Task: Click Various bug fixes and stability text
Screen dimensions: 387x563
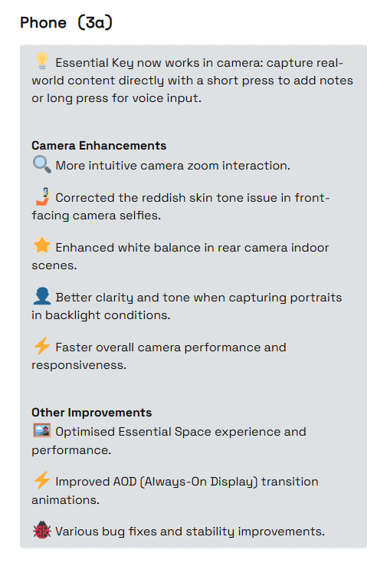Action: [190, 532]
